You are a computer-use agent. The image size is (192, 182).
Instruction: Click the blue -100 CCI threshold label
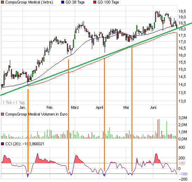click(183, 174)
